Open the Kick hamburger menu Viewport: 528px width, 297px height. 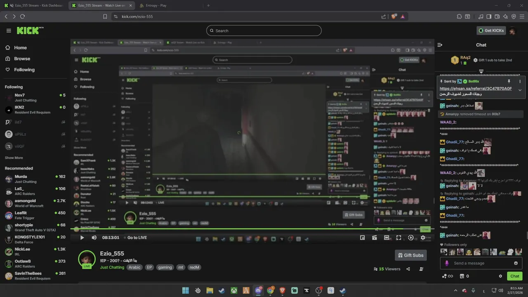(x=9, y=31)
